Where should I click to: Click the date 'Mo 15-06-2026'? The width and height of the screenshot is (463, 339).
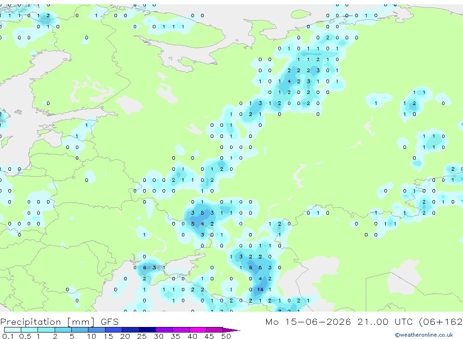[x=308, y=321]
